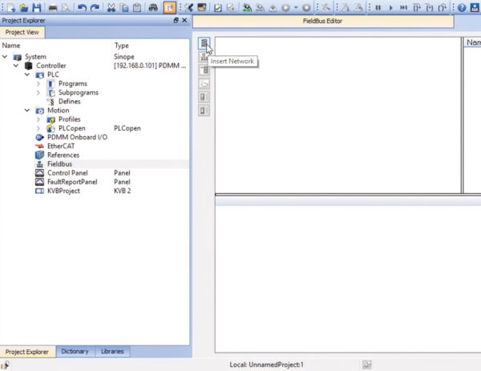Screen dimensions: 481x371
Task: Click the blue Help question mark icon
Action: (462, 8)
